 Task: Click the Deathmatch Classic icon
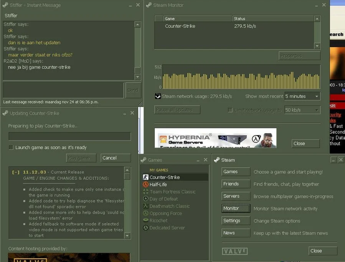pos(145,206)
